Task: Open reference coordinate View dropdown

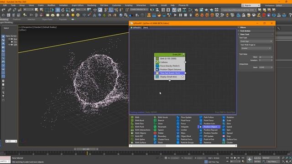Action: (x=80, y=10)
